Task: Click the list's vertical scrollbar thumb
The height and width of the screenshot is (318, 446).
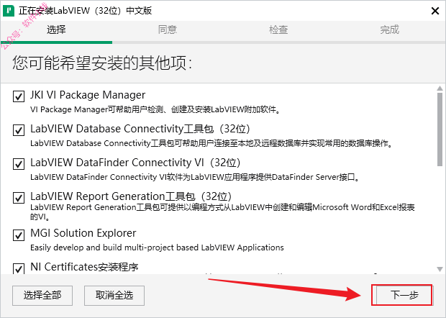Action: 440,129
